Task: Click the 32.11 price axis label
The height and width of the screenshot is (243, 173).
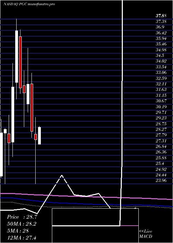Action: click(x=161, y=84)
